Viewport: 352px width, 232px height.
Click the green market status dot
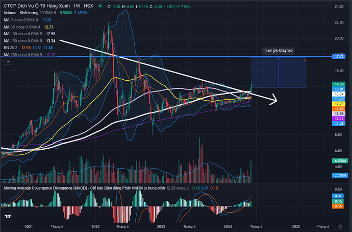pos(100,6)
